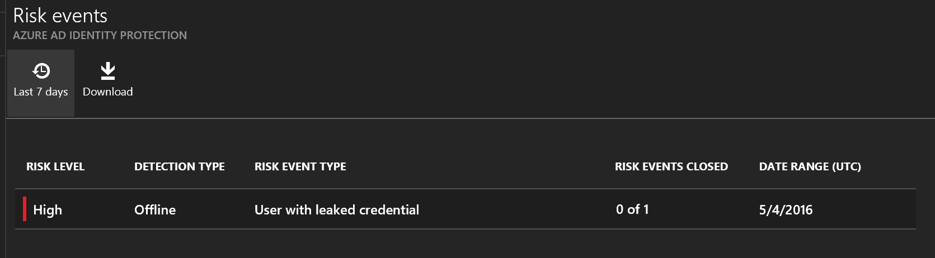Screen dimensions: 935x258
Task: Click the Download arrow icon
Action: 107,71
